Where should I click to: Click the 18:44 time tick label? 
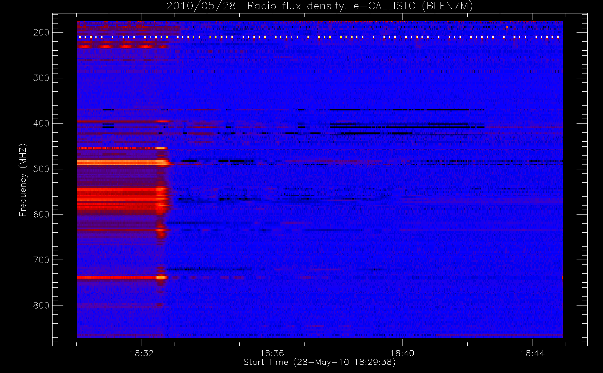coord(533,353)
